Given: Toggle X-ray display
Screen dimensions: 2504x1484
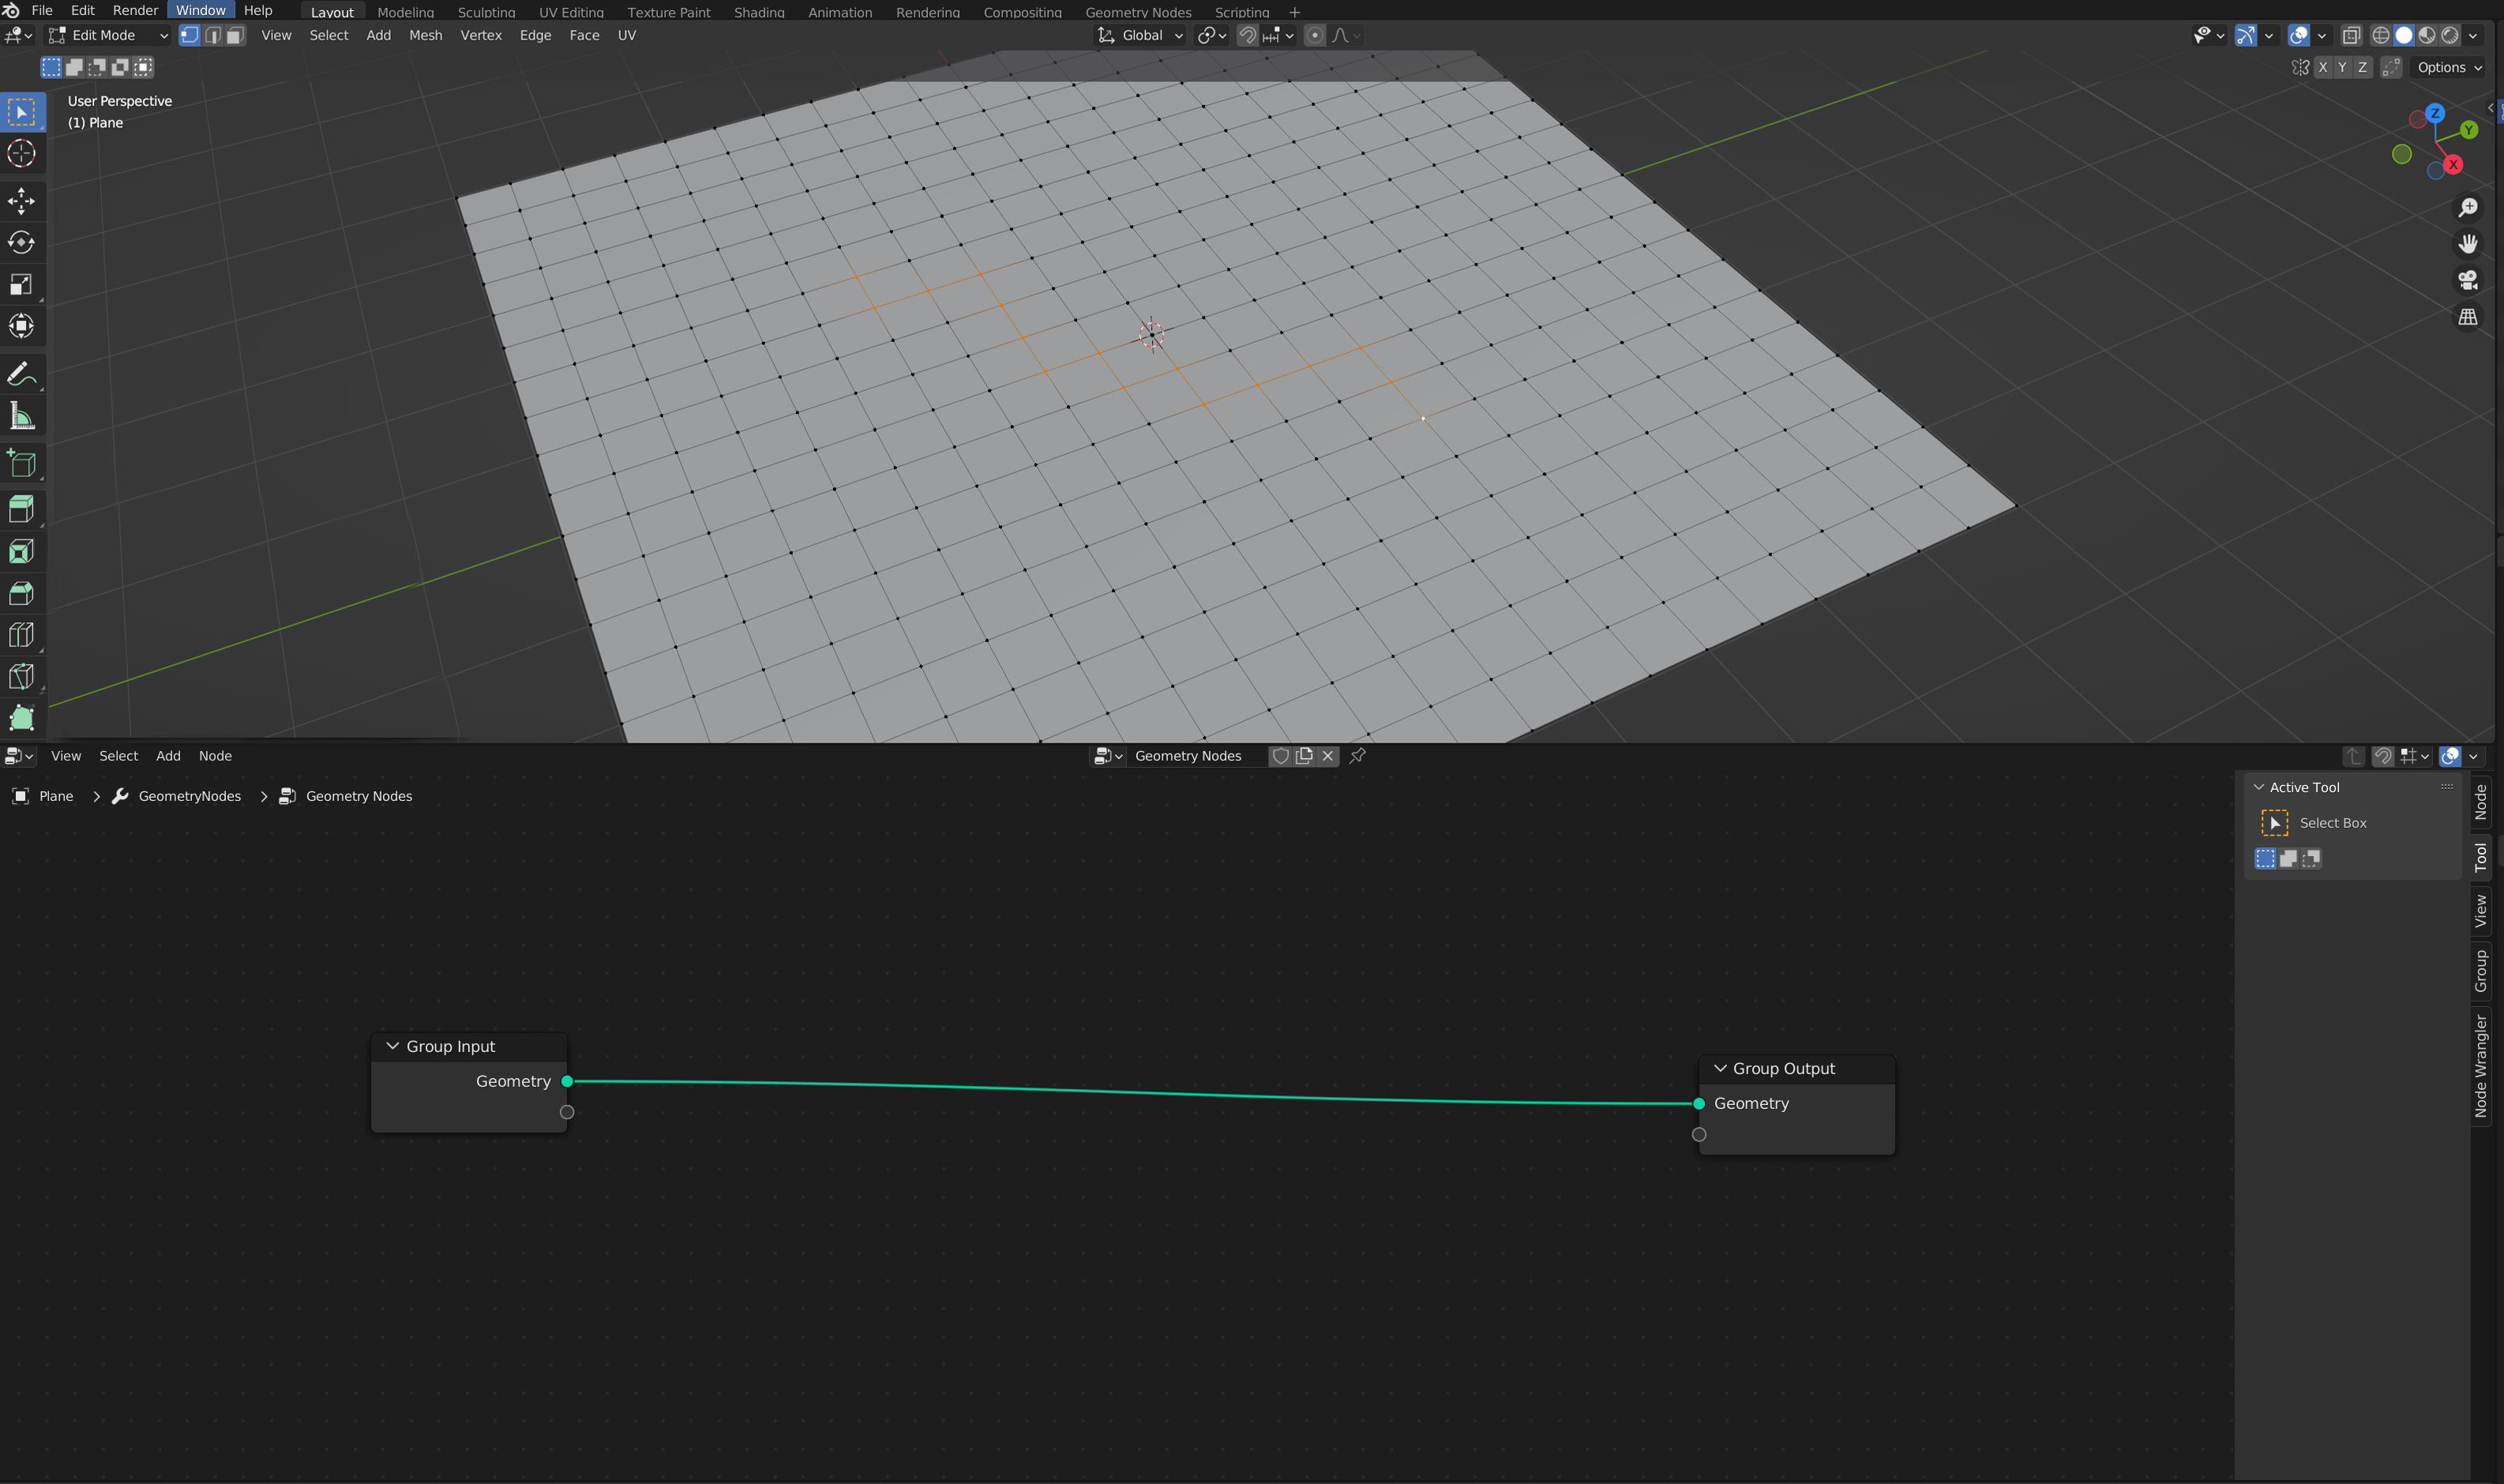Looking at the screenshot, I should tap(2351, 35).
